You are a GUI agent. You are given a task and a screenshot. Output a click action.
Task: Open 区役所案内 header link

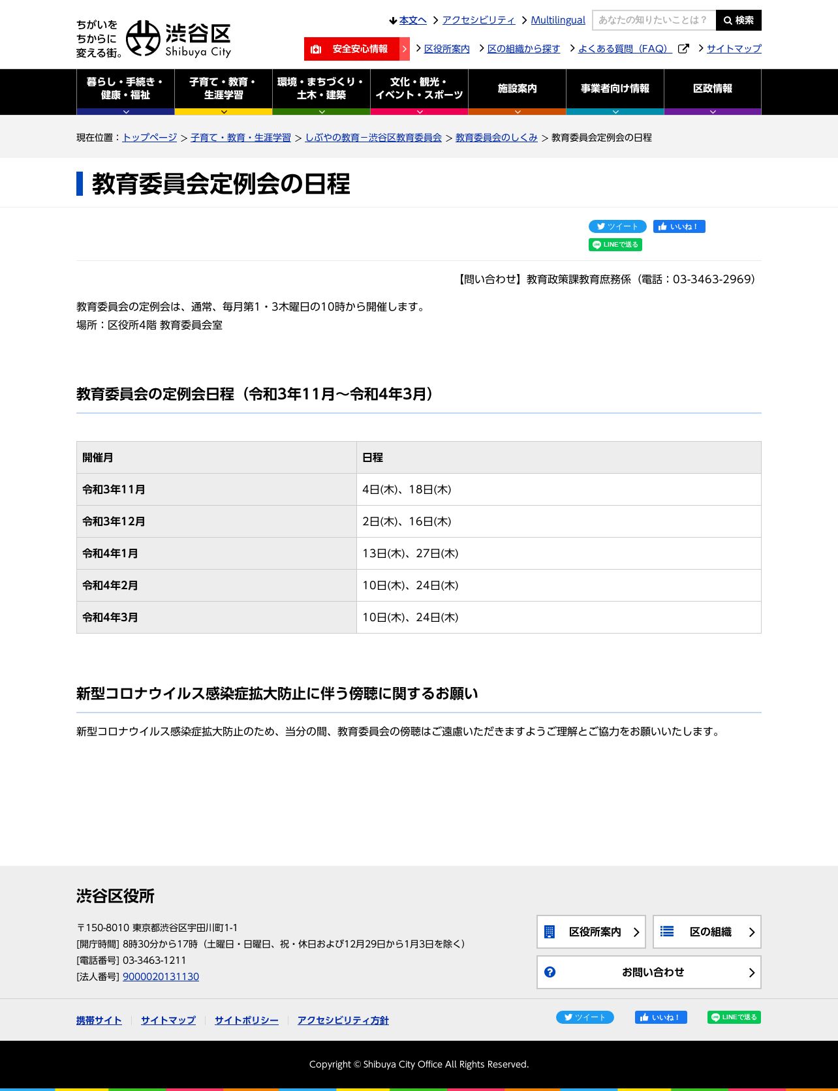[x=446, y=49]
